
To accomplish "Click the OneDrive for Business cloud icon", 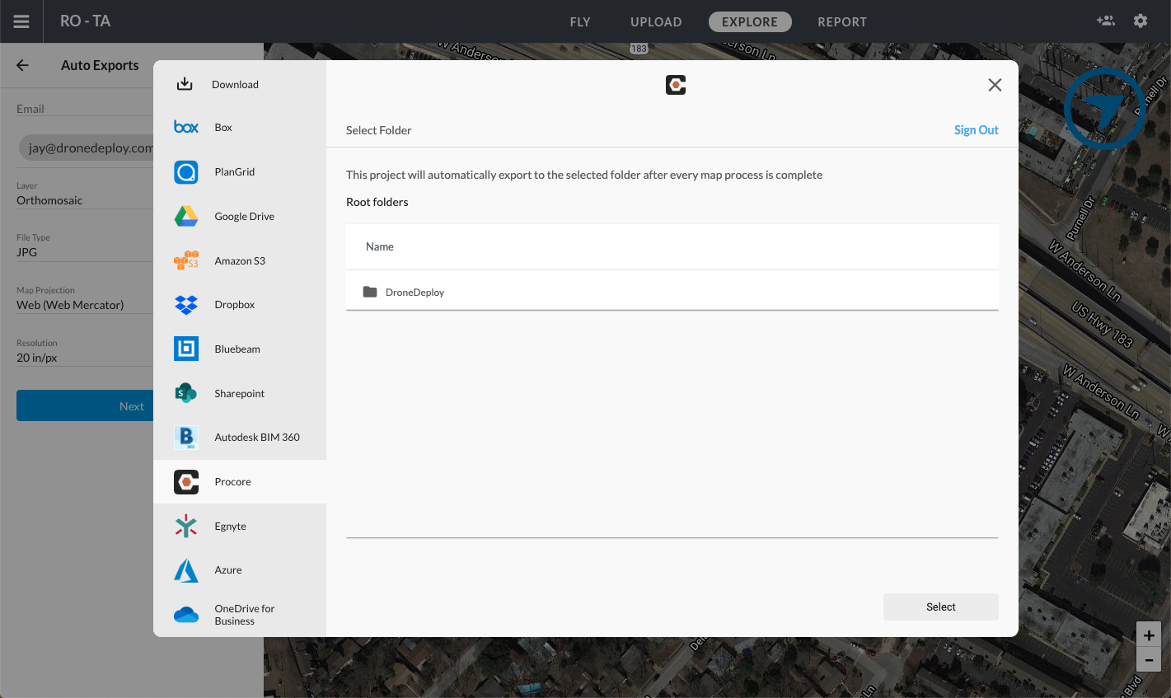I will [186, 615].
